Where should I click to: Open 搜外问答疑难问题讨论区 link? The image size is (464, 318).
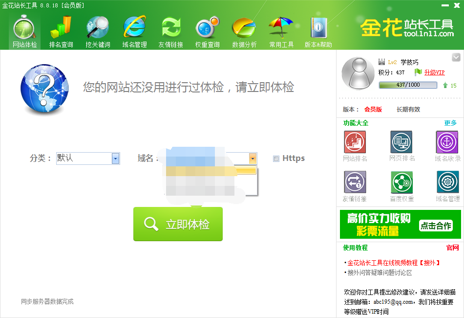380,273
